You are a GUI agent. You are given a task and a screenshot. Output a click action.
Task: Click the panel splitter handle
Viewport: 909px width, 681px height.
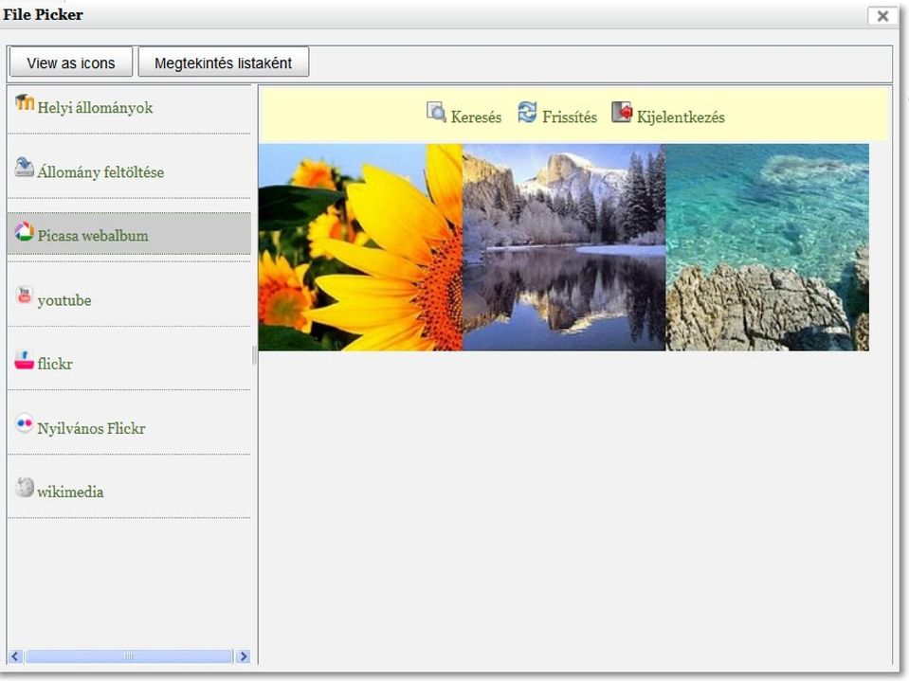tap(254, 355)
